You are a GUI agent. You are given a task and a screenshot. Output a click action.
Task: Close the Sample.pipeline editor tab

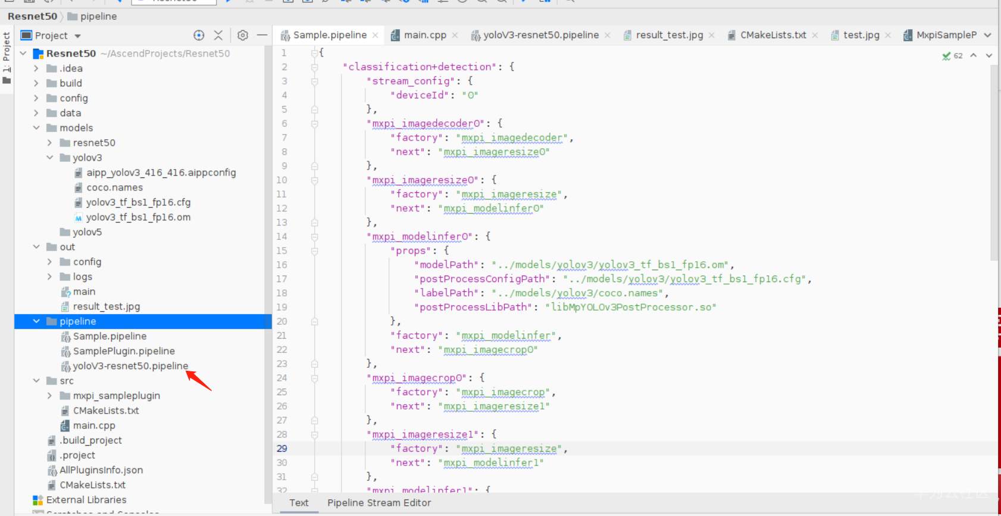[375, 35]
